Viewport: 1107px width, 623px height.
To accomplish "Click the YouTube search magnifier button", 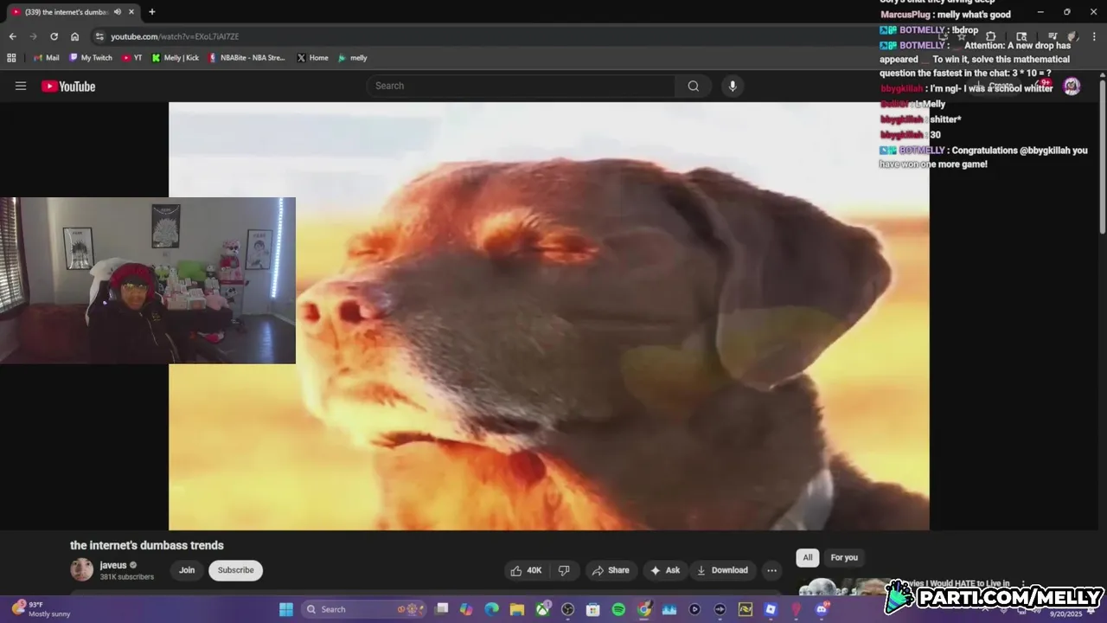I will (x=693, y=86).
